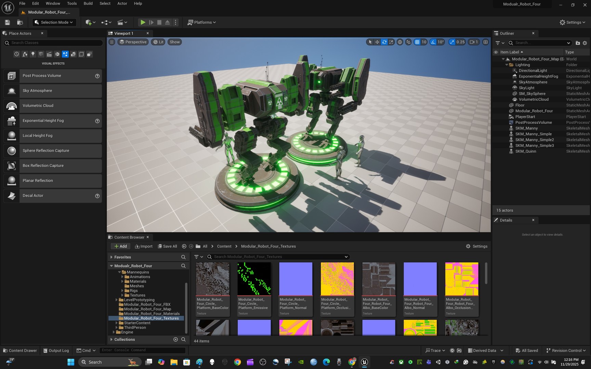Screen dimensions: 591x369
Task: Activate the Select objects arrow tool in viewport
Action: click(x=370, y=42)
